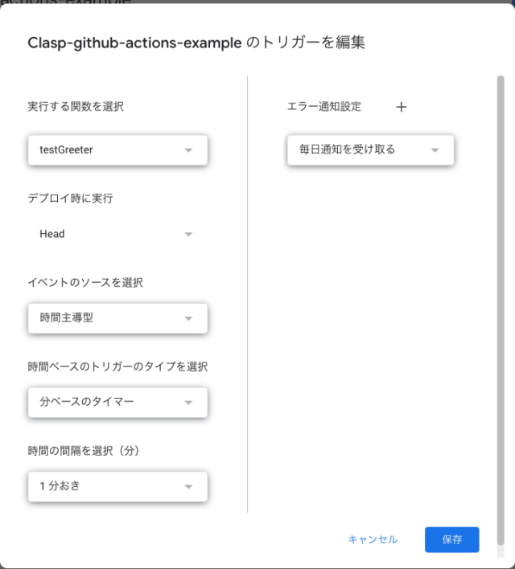Image resolution: width=515 pixels, height=569 pixels.
Task: Choose interval from 1 分おき dropdown
Action: pos(117,487)
